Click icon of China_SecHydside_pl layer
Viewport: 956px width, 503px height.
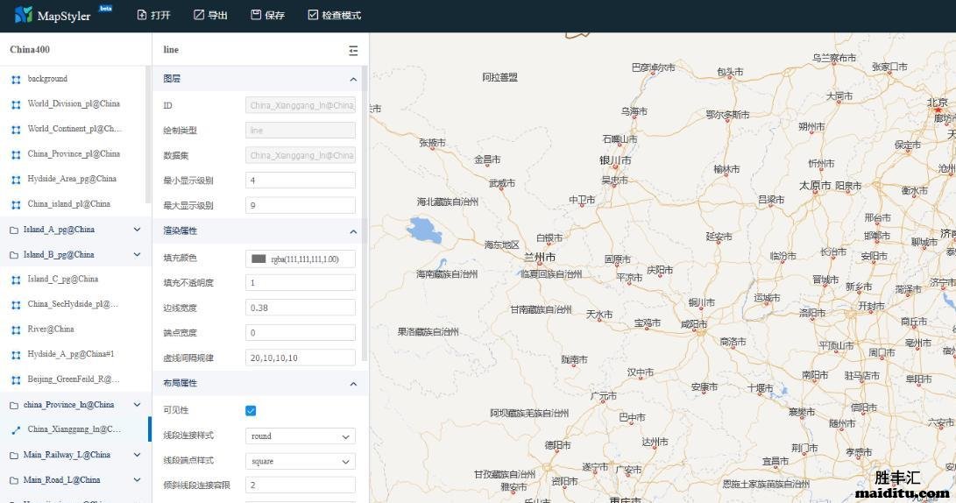[x=16, y=305]
